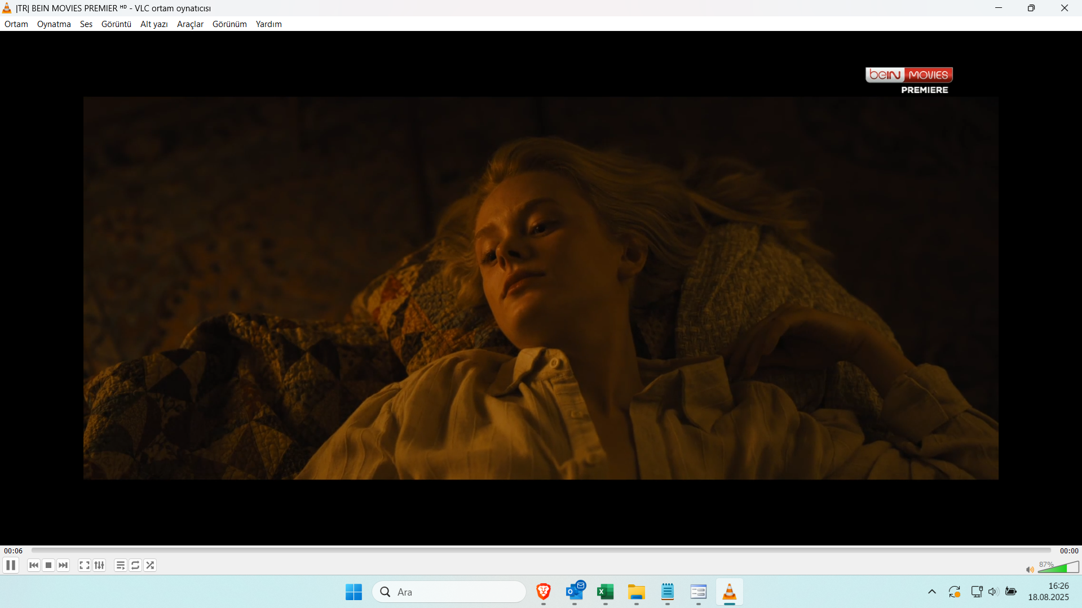Screen dimensions: 1082x608
Task: Open the Görünüm menu
Action: 229,24
